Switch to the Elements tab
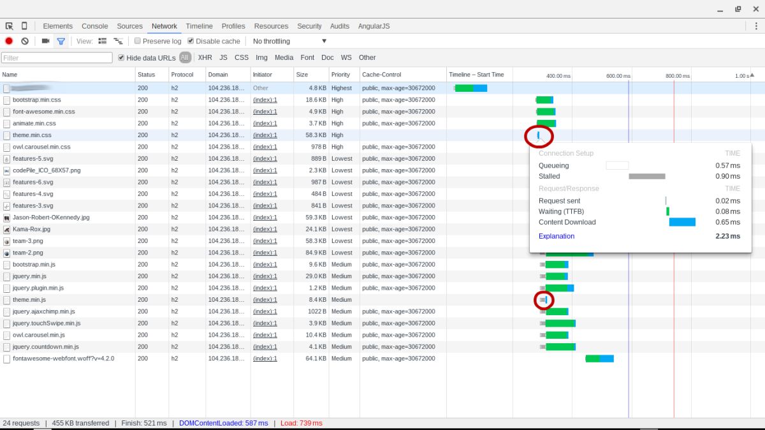Image resolution: width=765 pixels, height=430 pixels. (x=58, y=26)
